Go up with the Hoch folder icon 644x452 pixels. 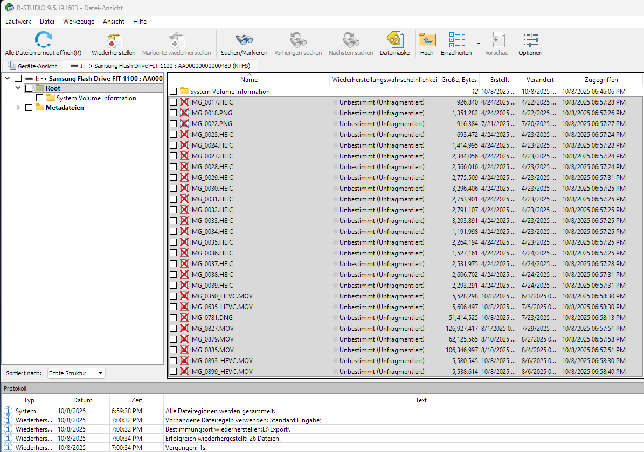(x=427, y=40)
